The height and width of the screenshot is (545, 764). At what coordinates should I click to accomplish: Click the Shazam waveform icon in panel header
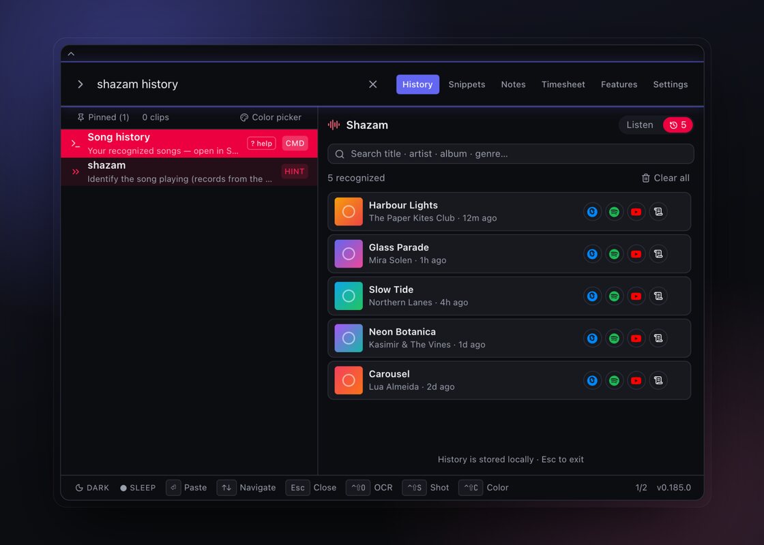[334, 125]
